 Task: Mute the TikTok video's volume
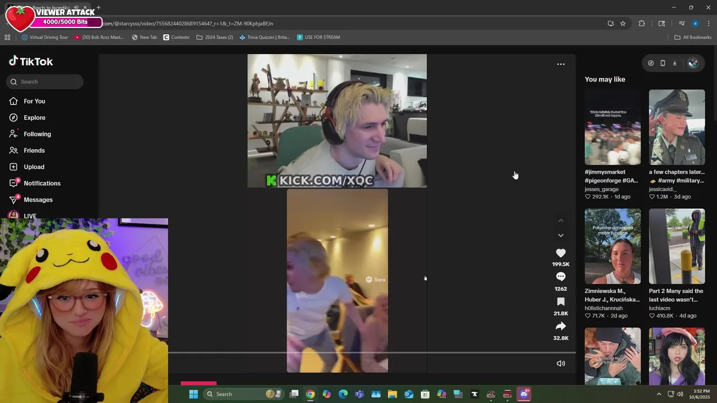(x=561, y=363)
